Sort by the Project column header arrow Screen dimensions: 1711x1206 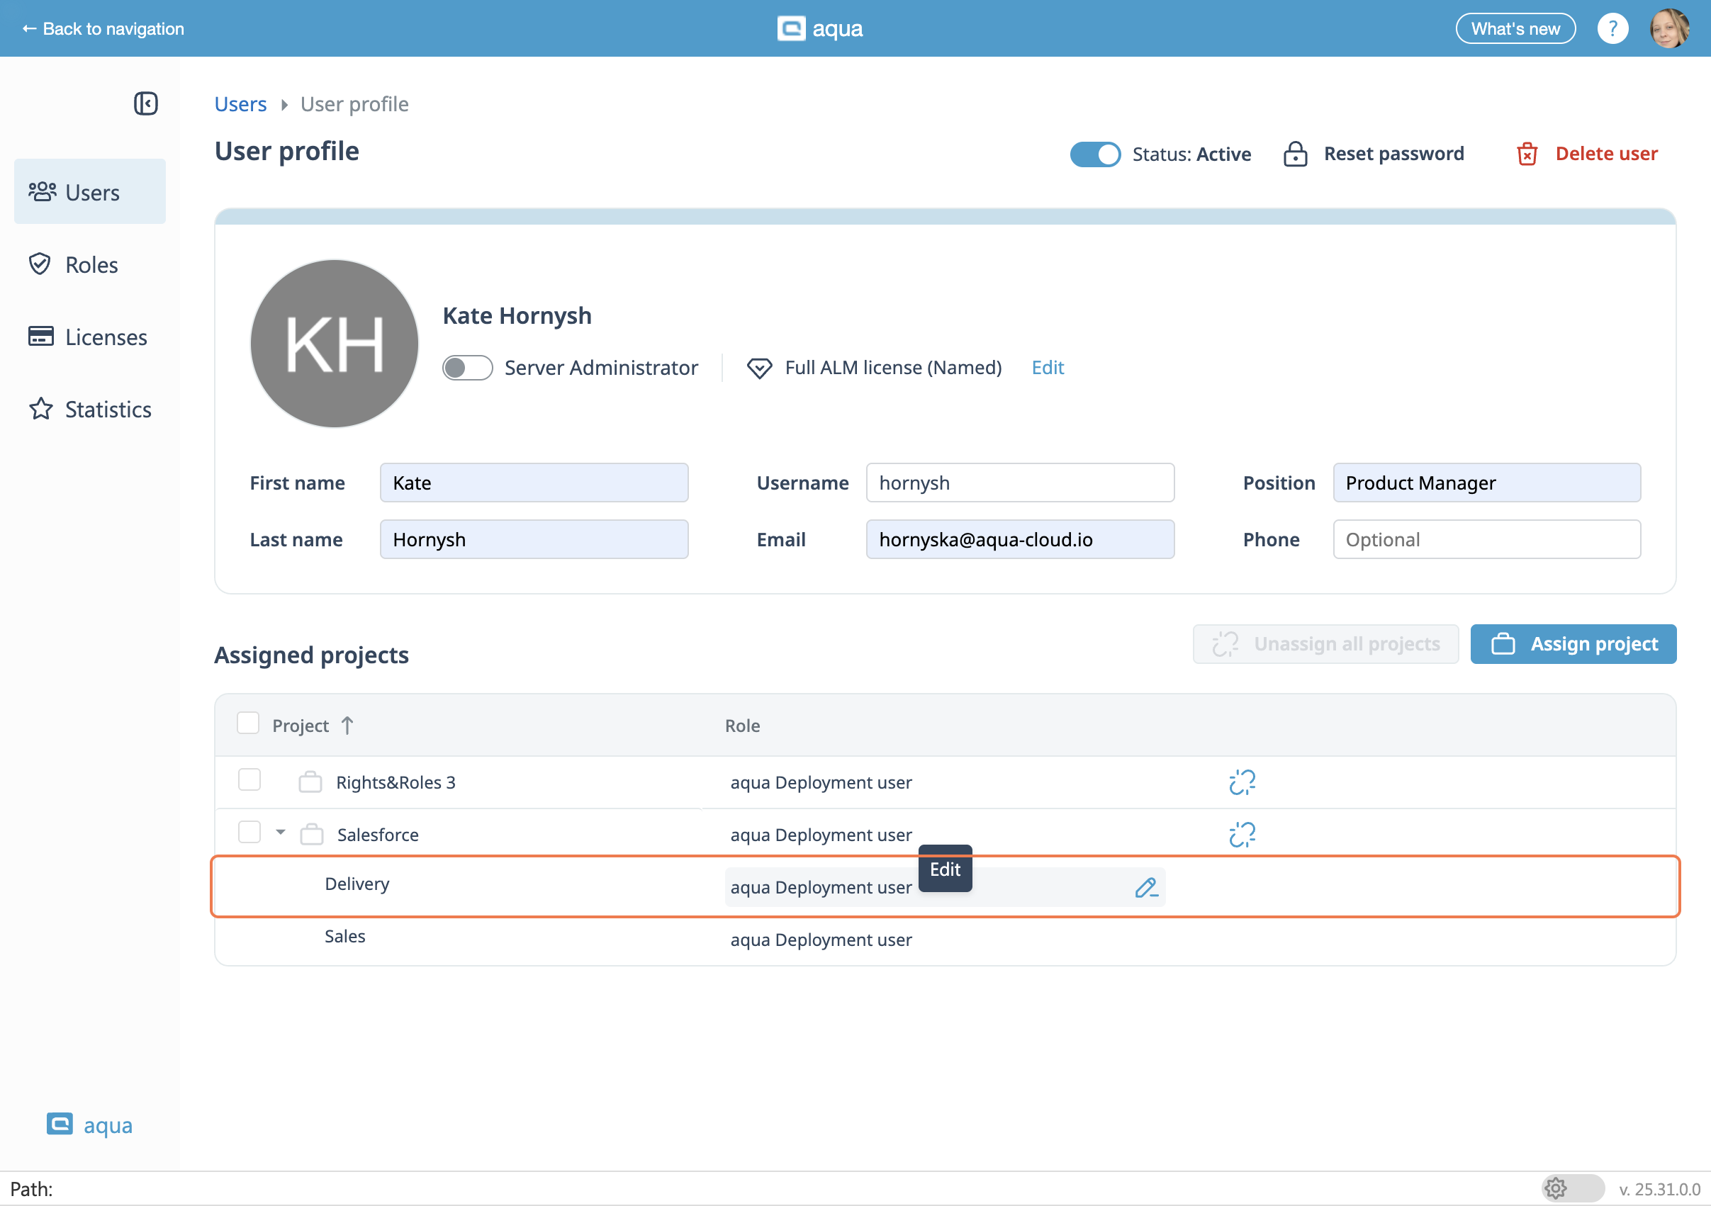[x=347, y=726]
